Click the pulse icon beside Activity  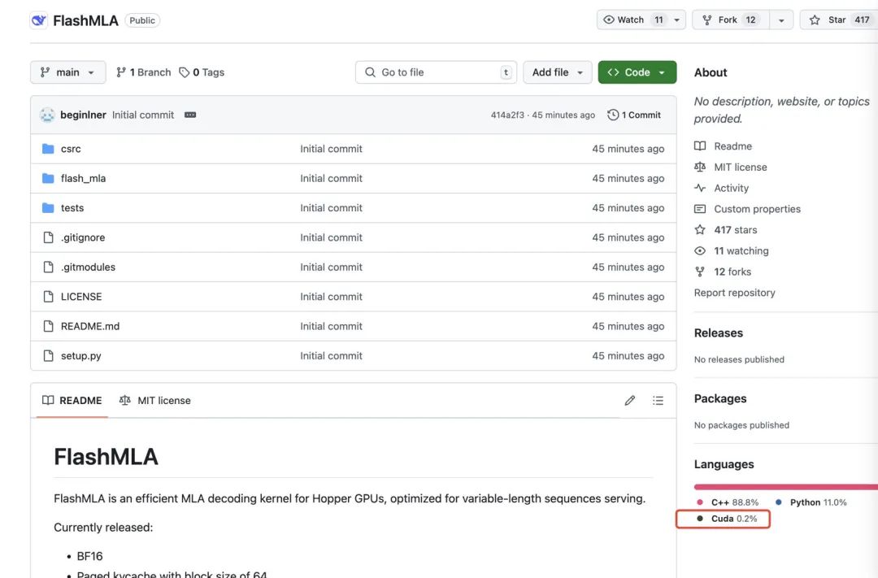(700, 188)
